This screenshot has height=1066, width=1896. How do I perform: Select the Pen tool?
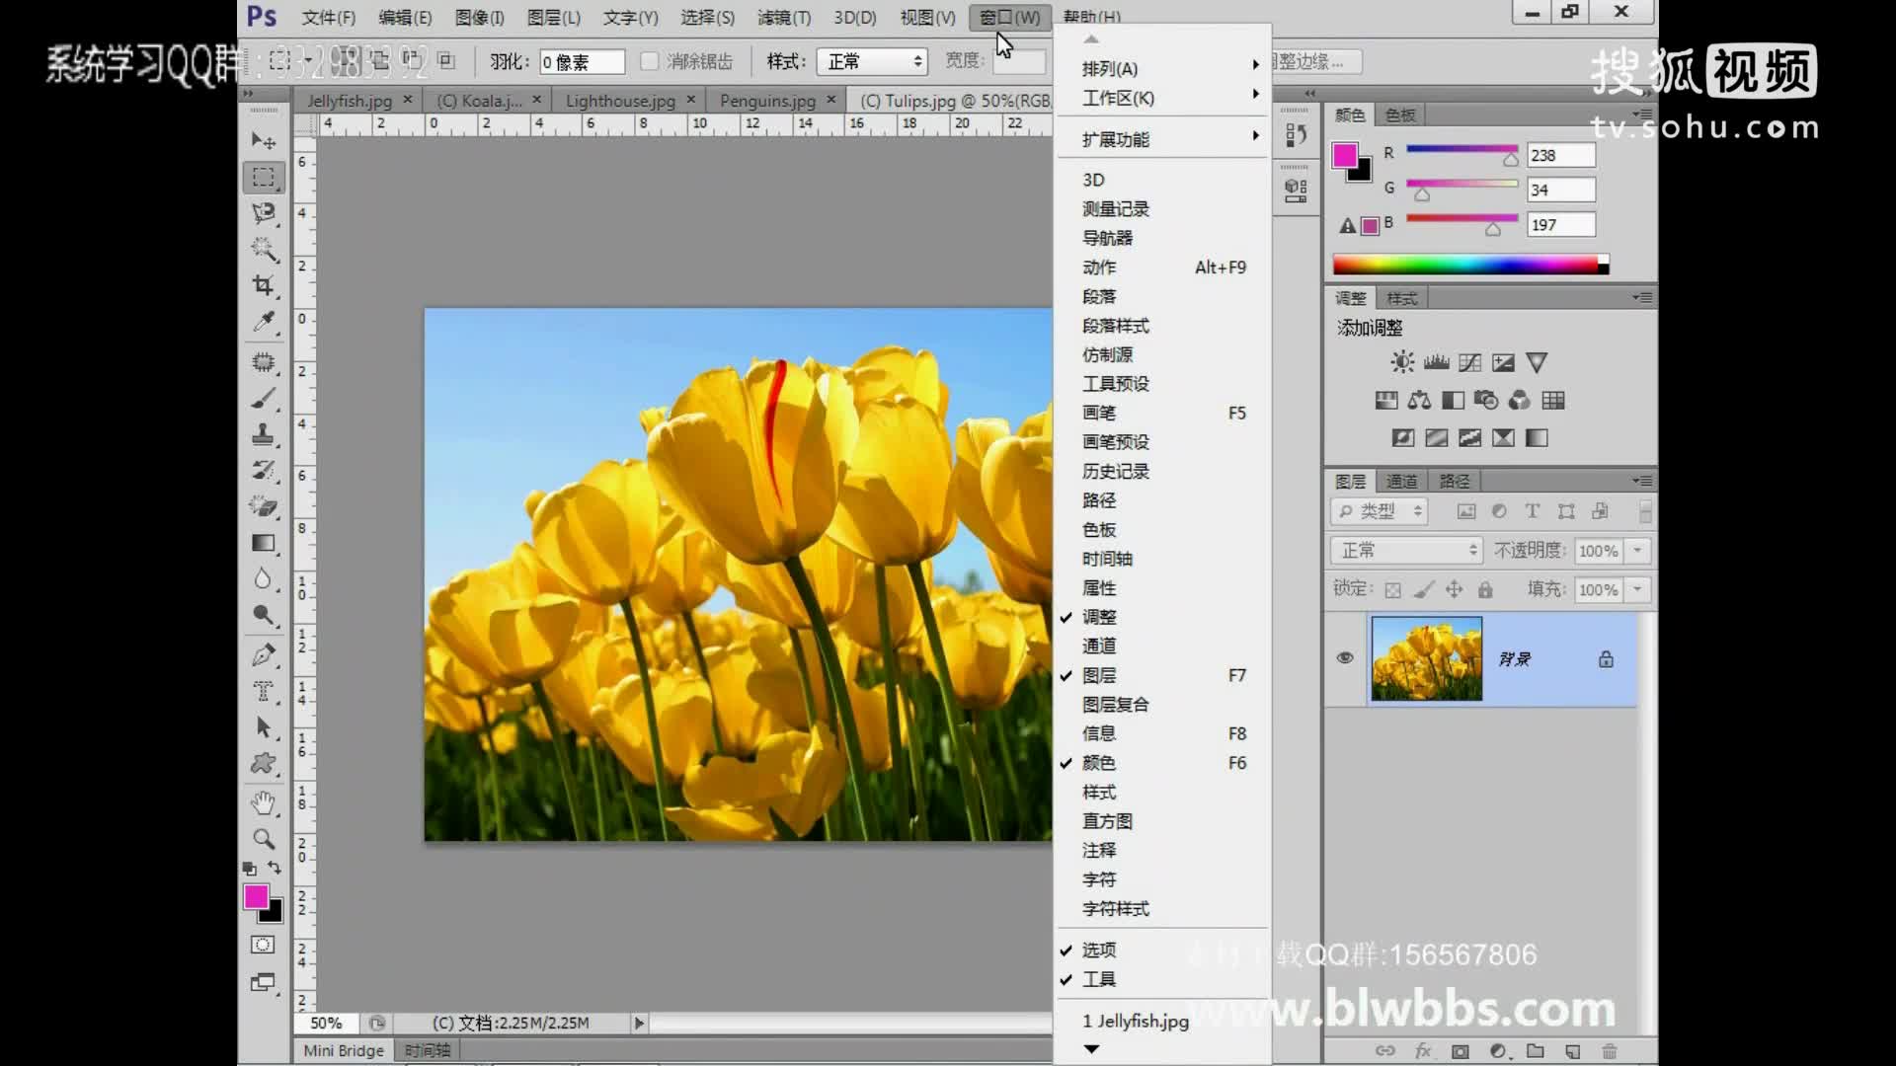263,654
